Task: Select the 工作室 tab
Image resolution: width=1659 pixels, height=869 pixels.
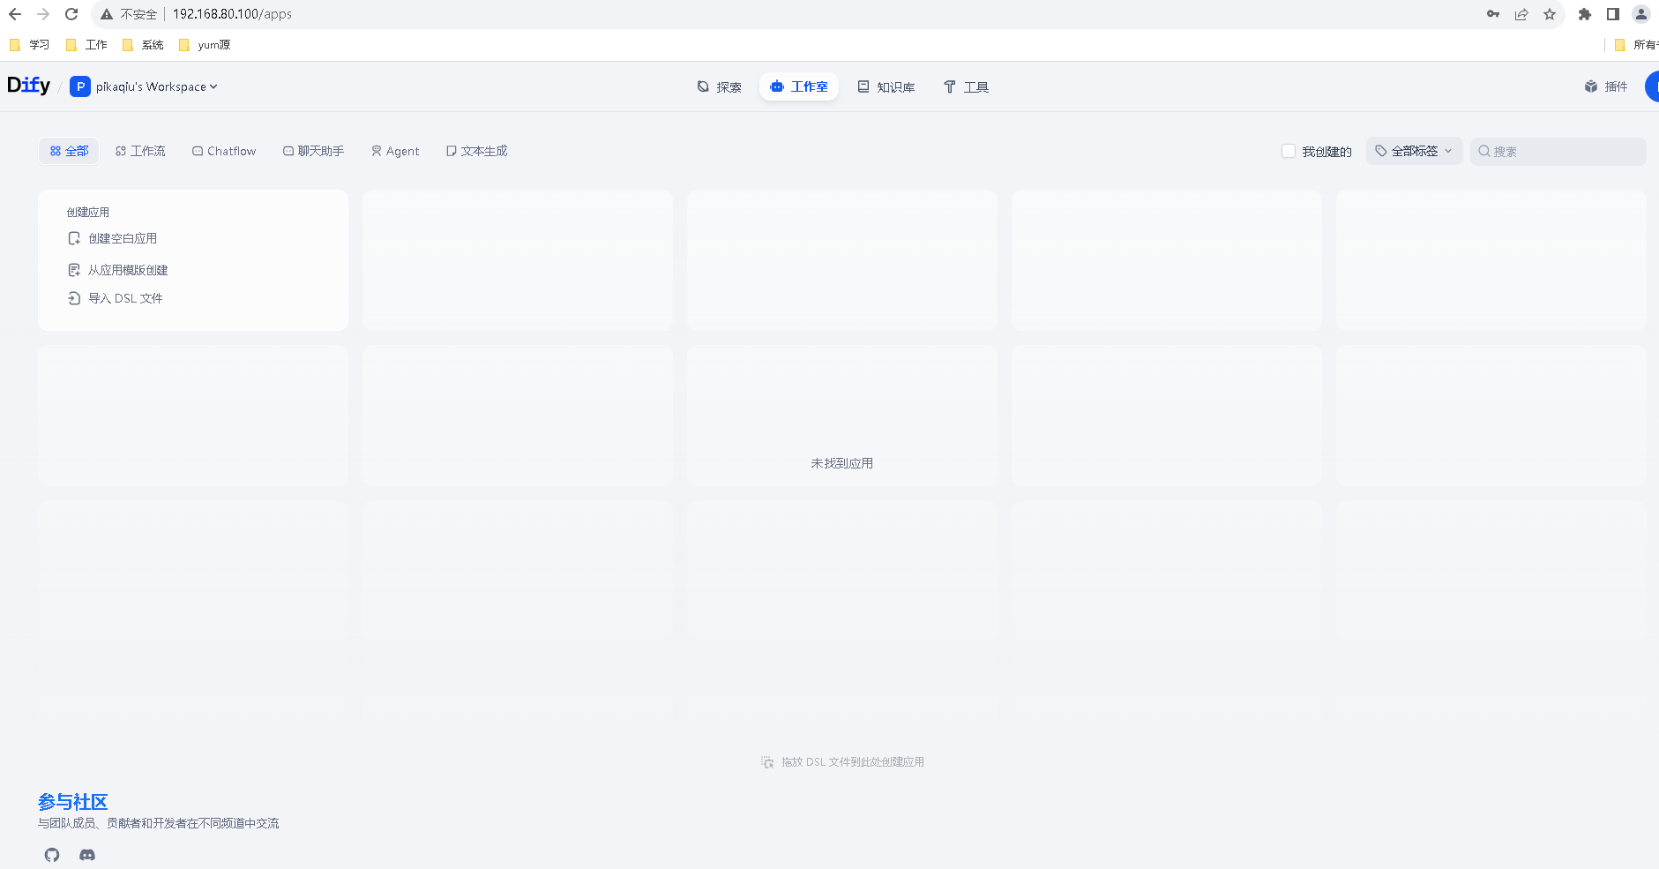Action: pyautogui.click(x=799, y=86)
